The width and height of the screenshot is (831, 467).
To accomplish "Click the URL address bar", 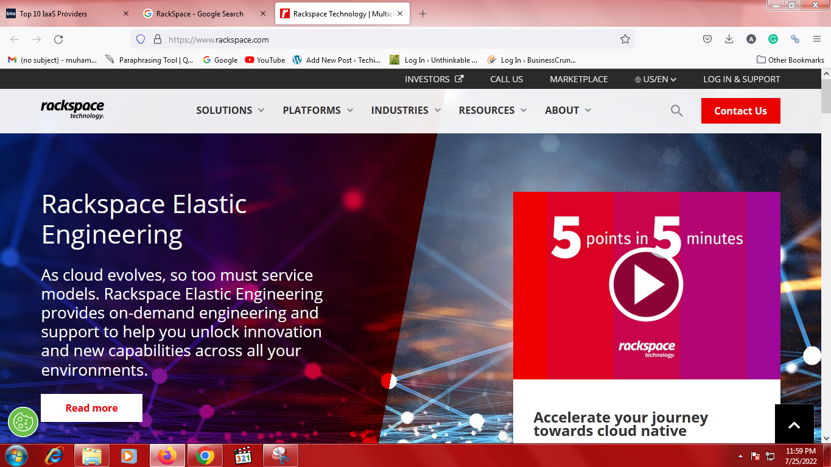I will (x=382, y=39).
